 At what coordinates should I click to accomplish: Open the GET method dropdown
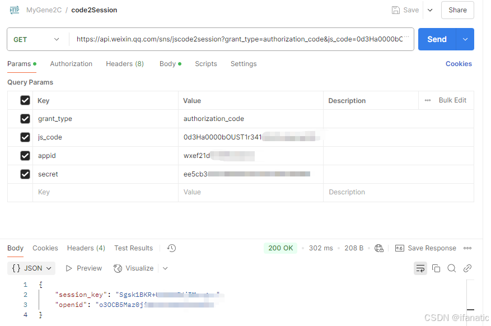[38, 39]
